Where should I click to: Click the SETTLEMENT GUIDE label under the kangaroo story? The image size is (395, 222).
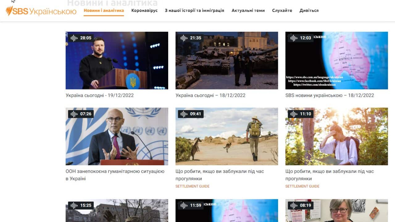(x=192, y=186)
